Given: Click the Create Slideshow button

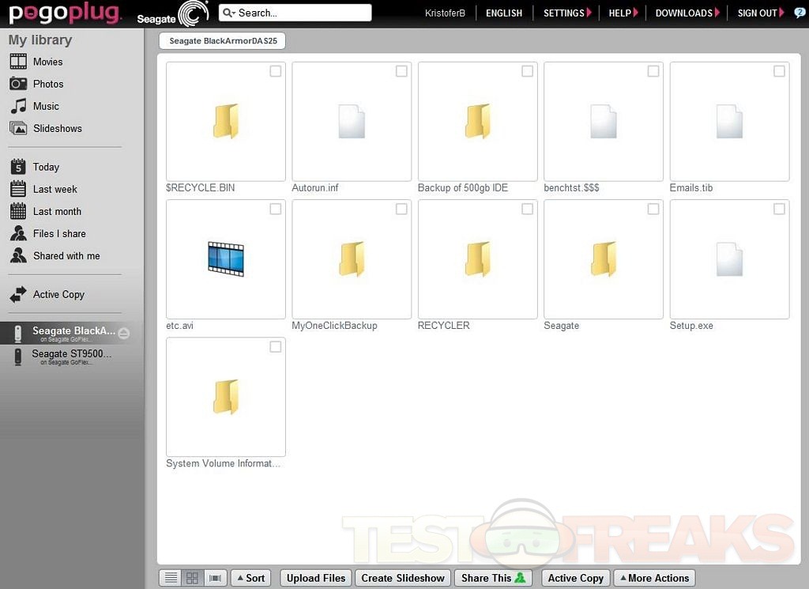Looking at the screenshot, I should (x=403, y=578).
